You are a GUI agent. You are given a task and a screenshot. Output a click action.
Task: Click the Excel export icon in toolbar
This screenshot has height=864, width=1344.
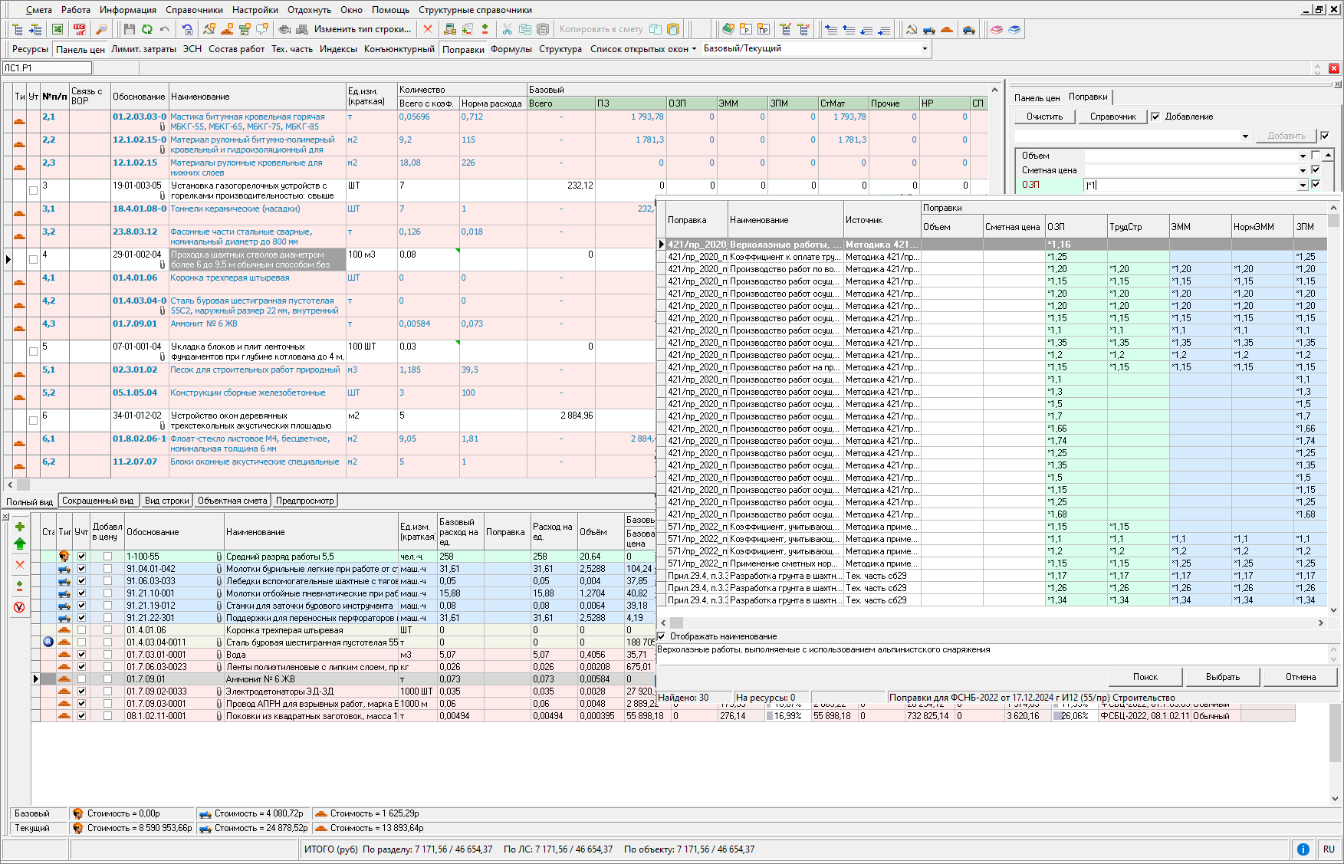point(58,30)
